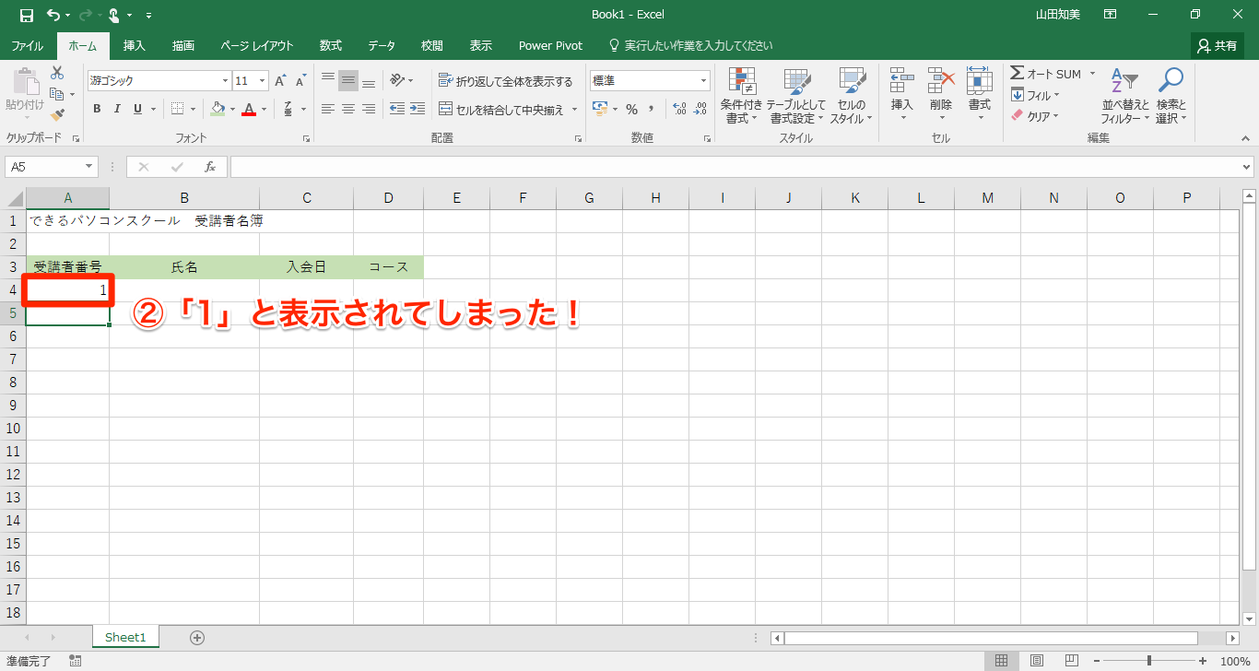Toggle italic formatting
Image resolution: width=1259 pixels, height=671 pixels.
[117, 109]
